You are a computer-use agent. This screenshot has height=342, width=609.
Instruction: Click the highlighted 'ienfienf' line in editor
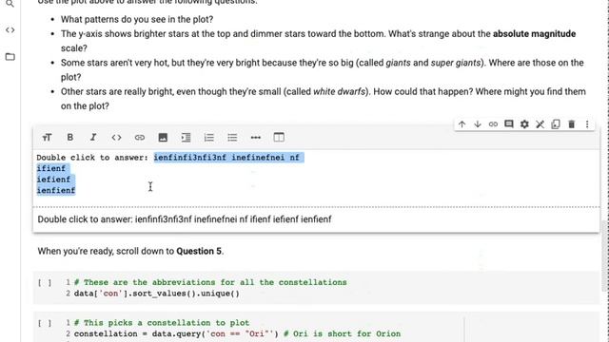56,190
